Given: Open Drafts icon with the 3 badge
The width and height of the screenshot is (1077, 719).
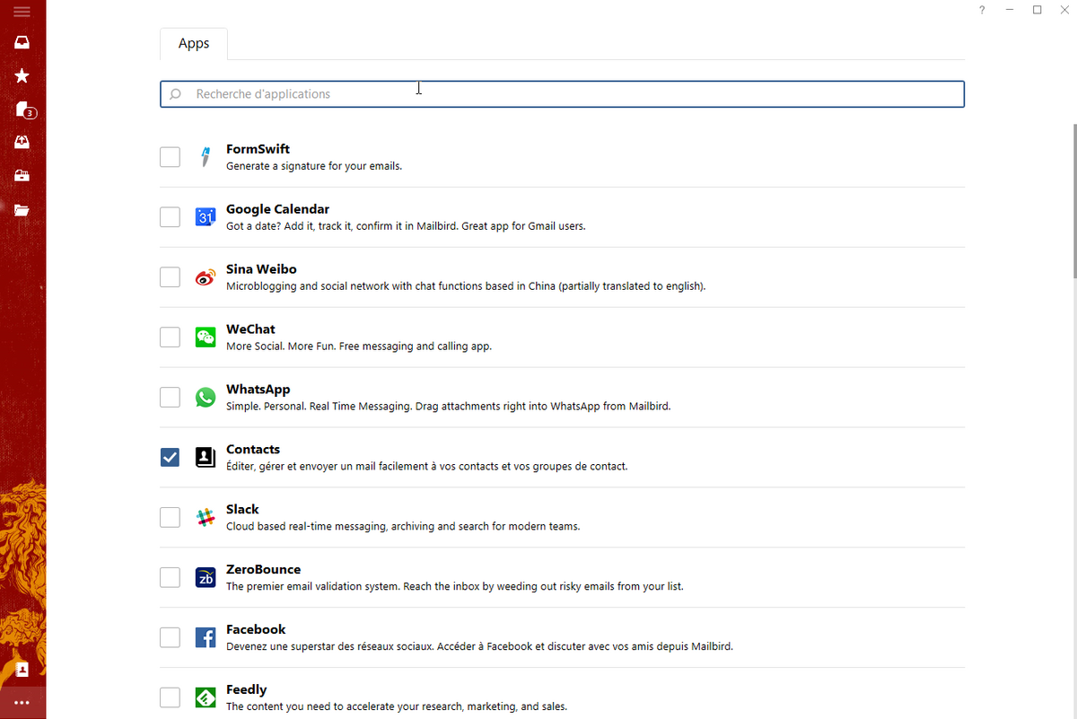Looking at the screenshot, I should [24, 110].
